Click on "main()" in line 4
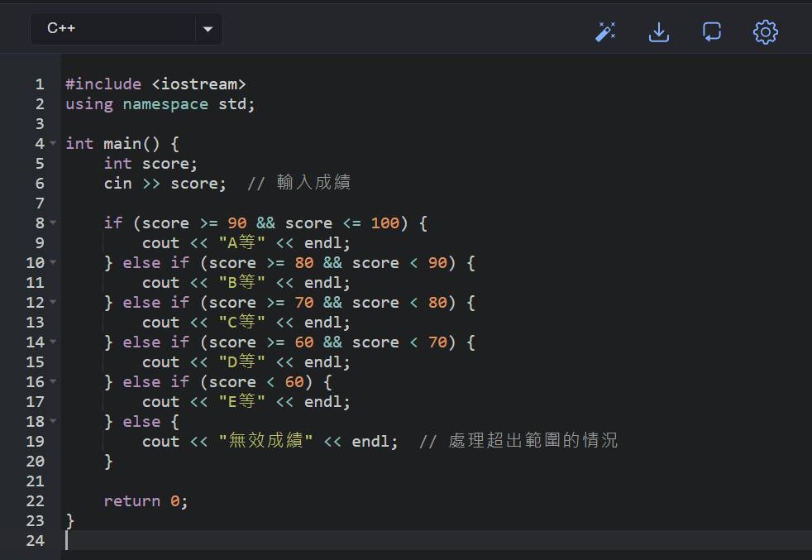Viewport: 812px width, 560px height. click(132, 143)
